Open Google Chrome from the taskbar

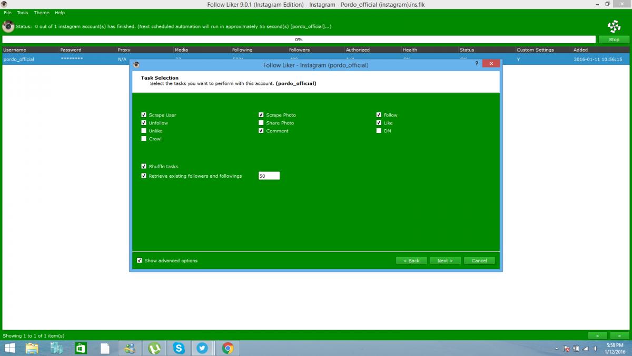tap(228, 348)
